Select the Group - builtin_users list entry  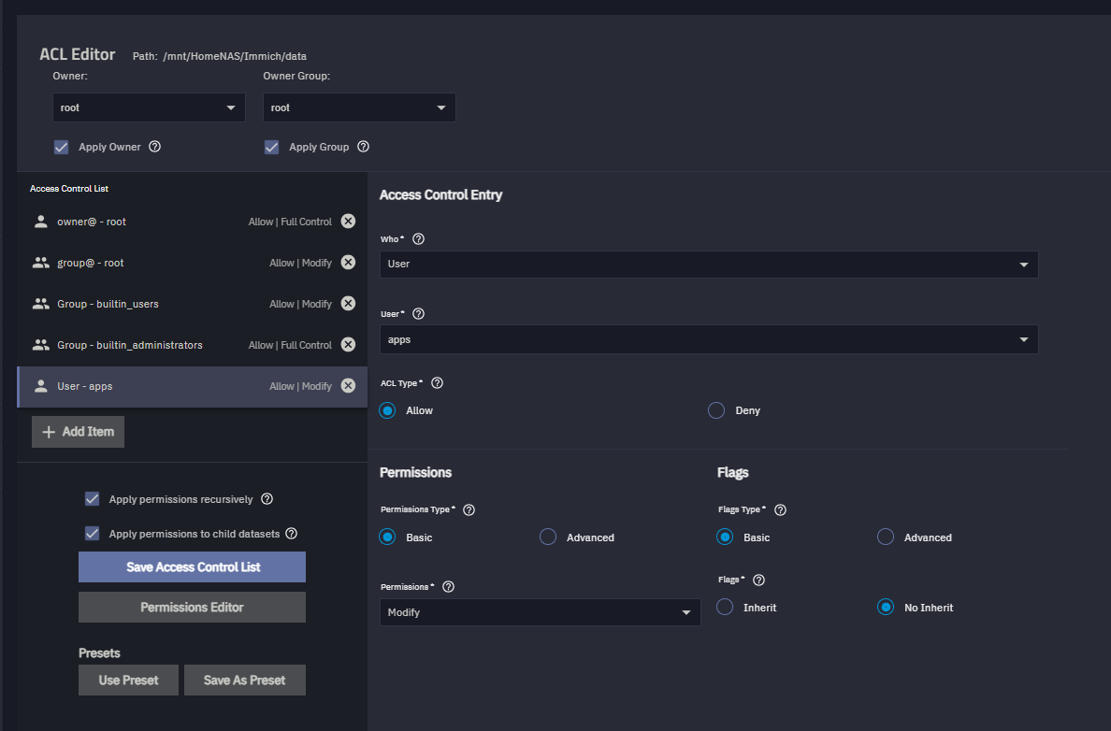pyautogui.click(x=140, y=304)
